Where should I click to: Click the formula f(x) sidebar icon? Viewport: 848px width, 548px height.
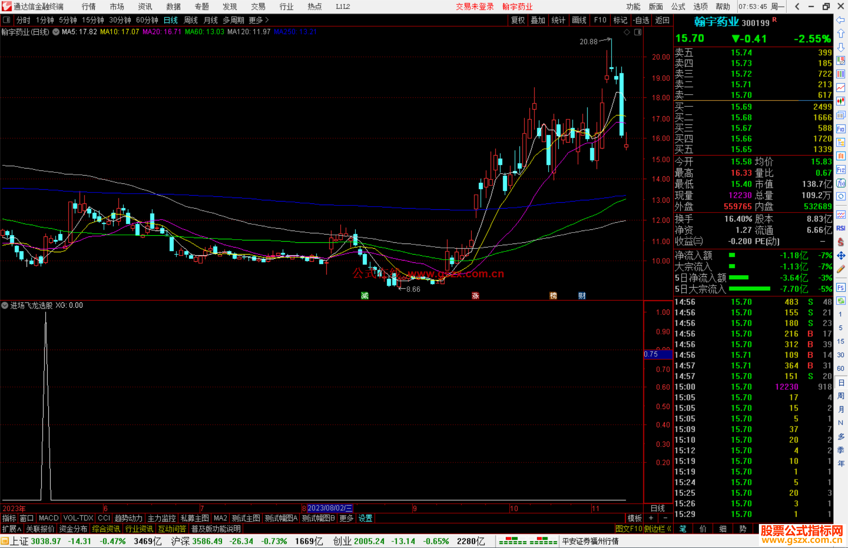coord(840,183)
